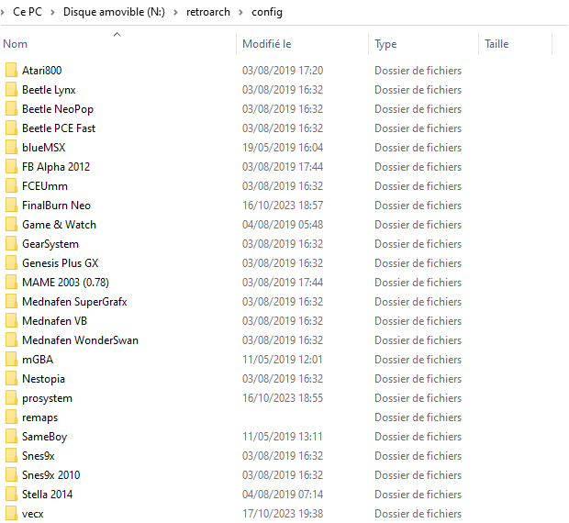Click the vecx folder icon
Viewport: 569px width, 523px height.
pyautogui.click(x=11, y=514)
